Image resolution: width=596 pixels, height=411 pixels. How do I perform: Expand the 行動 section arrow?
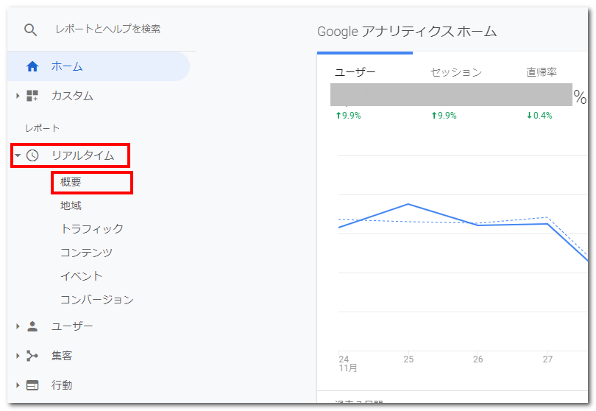pos(18,385)
